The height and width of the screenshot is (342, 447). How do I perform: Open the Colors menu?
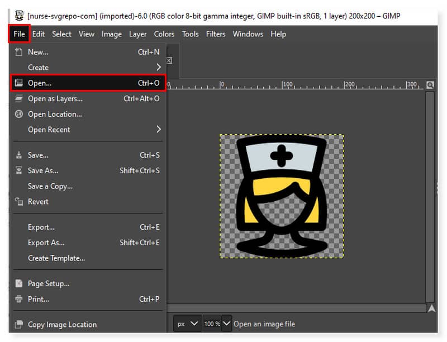164,34
